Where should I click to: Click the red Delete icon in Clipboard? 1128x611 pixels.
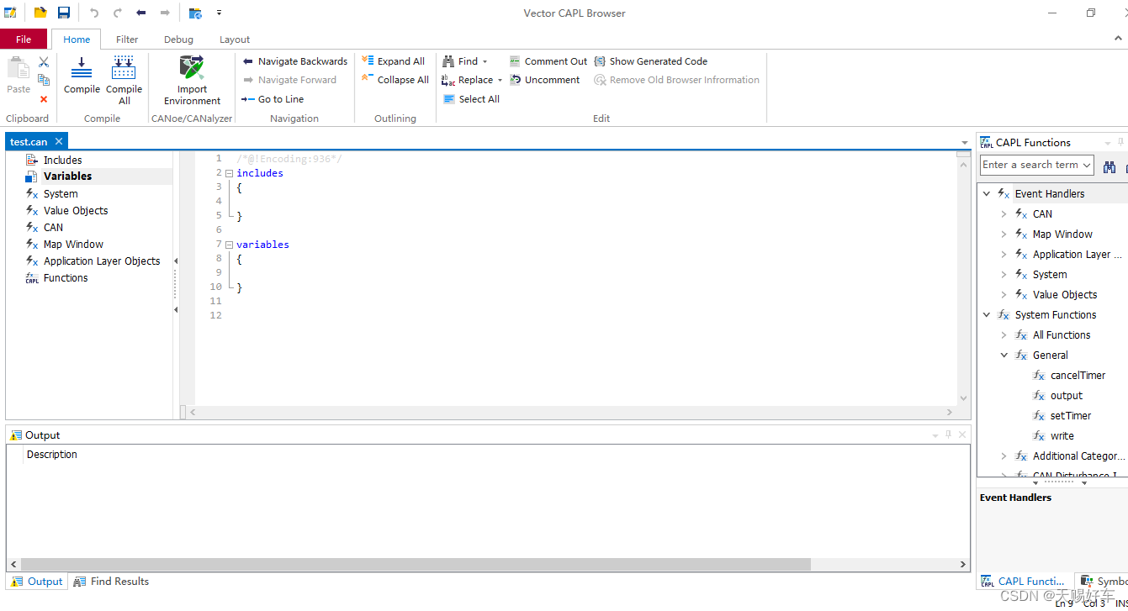44,99
